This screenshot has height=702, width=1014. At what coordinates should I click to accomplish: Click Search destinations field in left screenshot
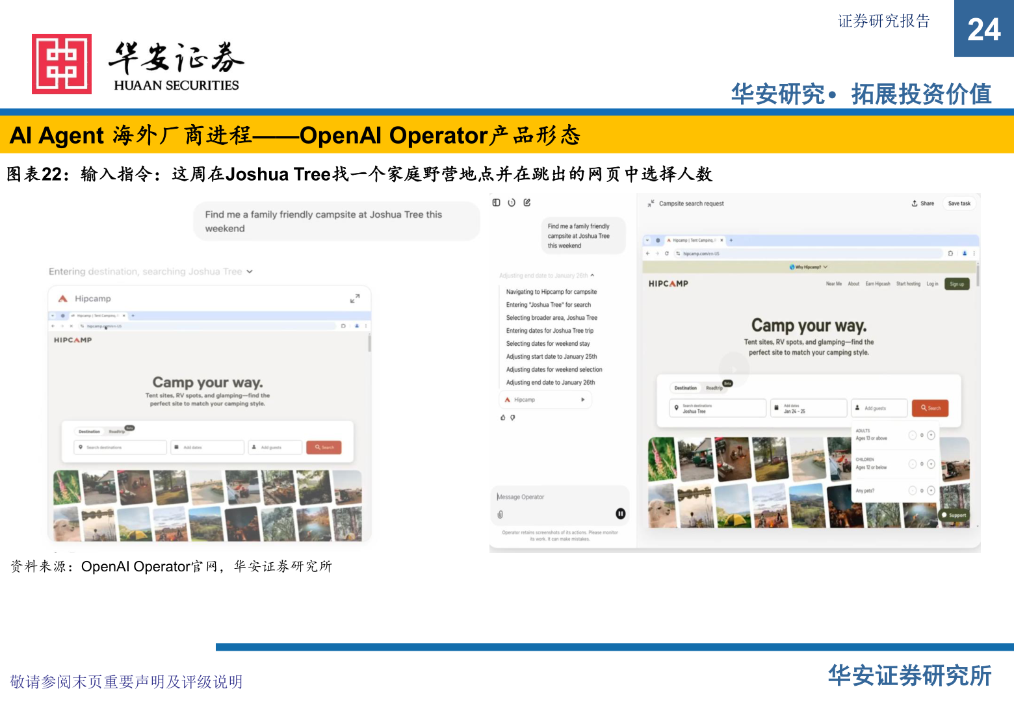point(120,447)
